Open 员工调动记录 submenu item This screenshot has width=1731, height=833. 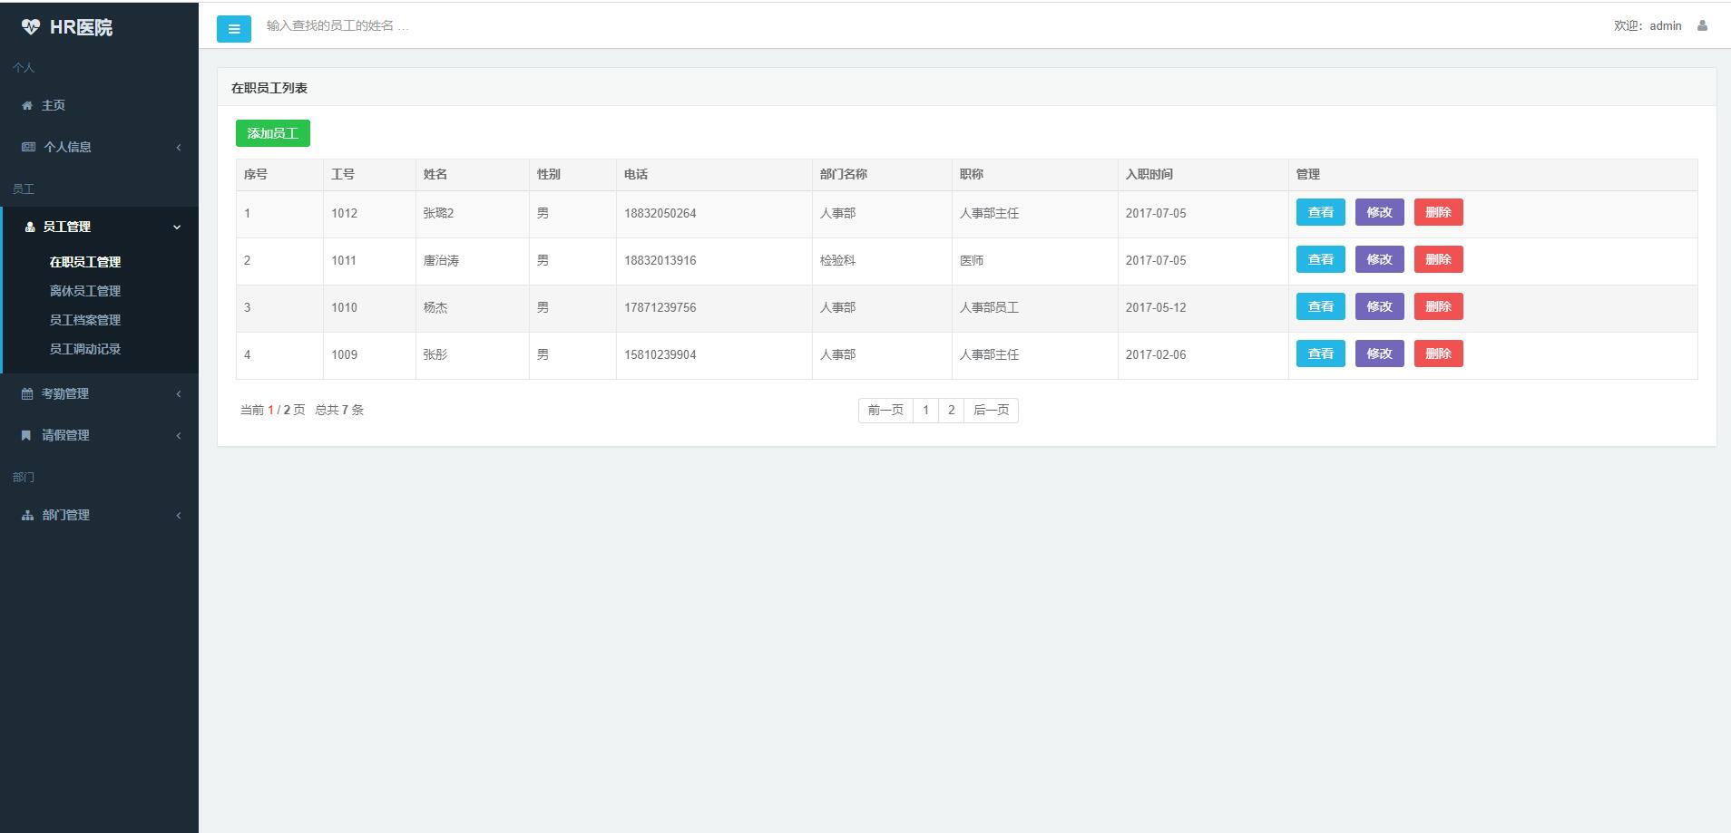(85, 349)
